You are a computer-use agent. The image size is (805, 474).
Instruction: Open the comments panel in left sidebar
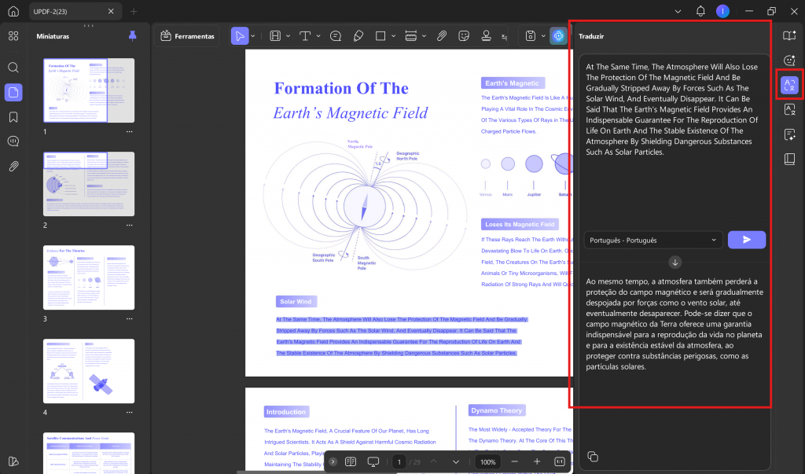(13, 141)
